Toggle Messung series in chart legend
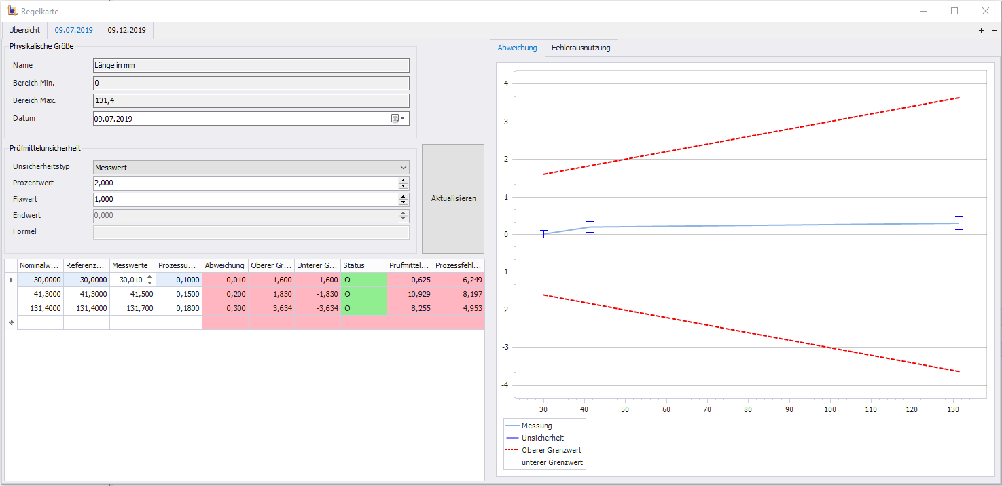Image resolution: width=1002 pixels, height=486 pixels. pyautogui.click(x=536, y=426)
